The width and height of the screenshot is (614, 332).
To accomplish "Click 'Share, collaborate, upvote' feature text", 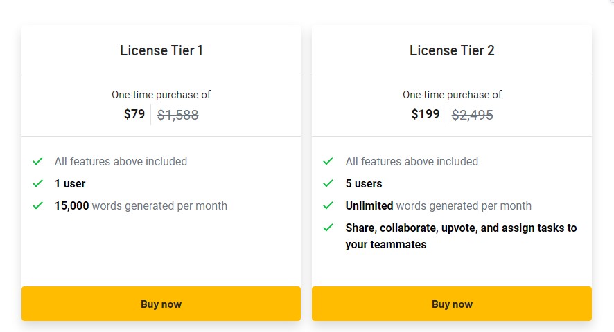I will (x=461, y=236).
